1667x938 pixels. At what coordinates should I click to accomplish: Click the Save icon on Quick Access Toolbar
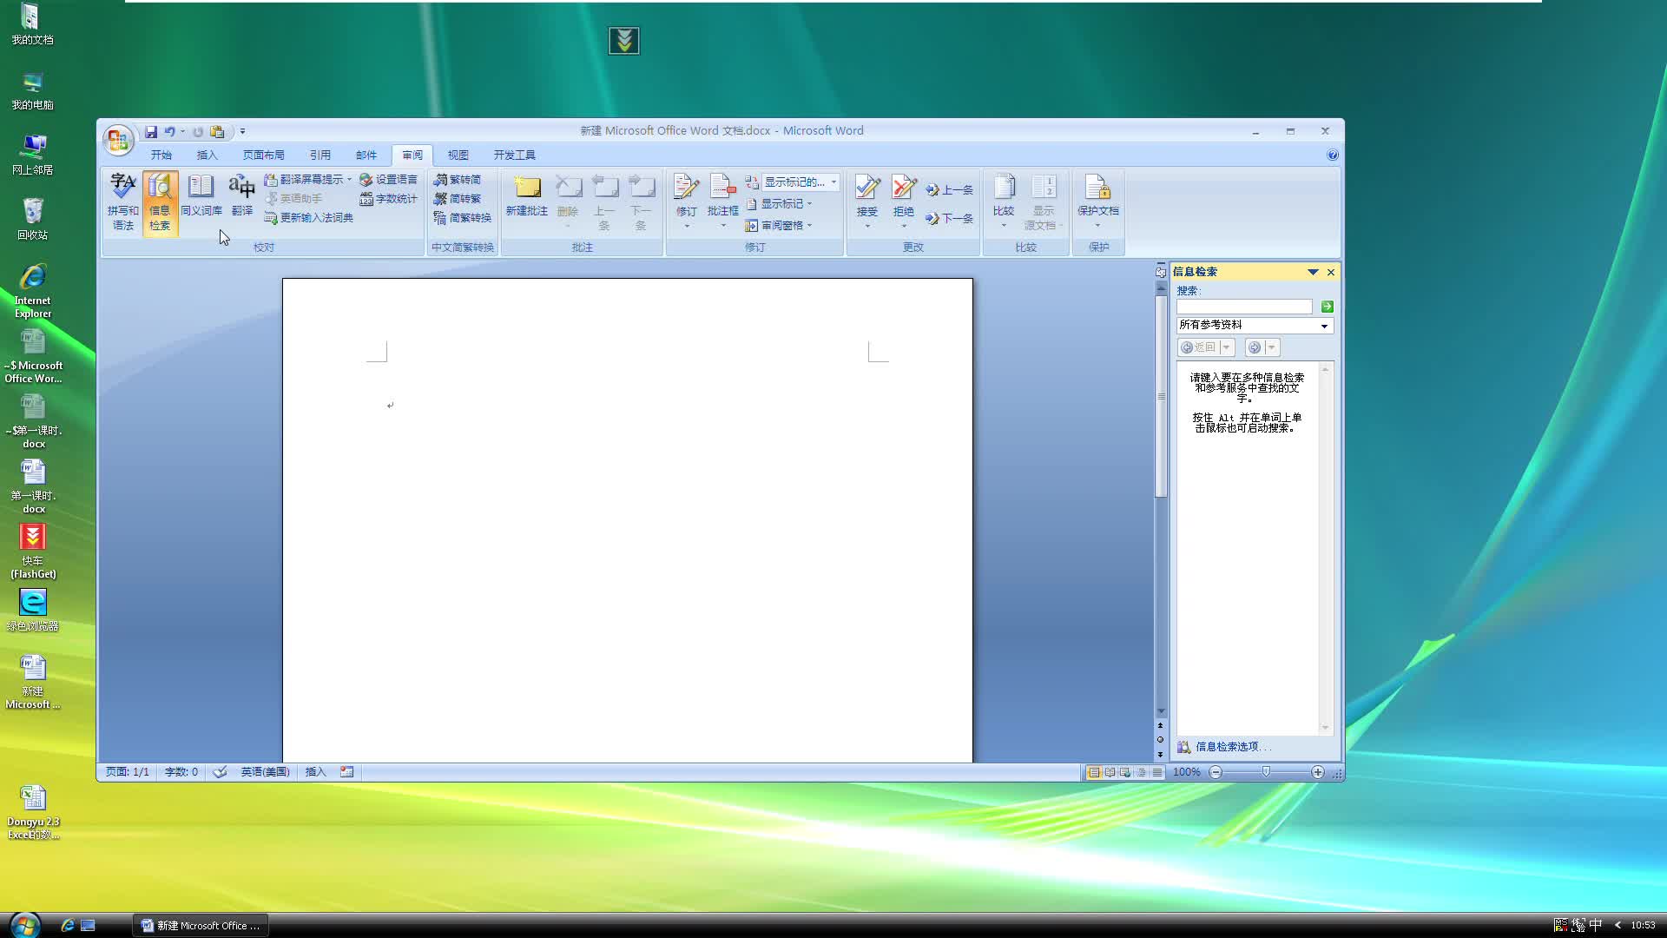[x=152, y=131]
